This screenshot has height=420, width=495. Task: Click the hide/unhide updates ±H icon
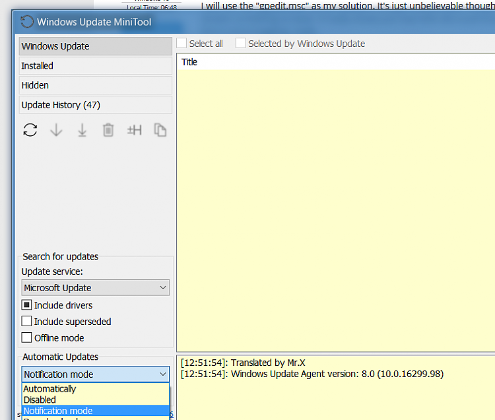pos(134,130)
